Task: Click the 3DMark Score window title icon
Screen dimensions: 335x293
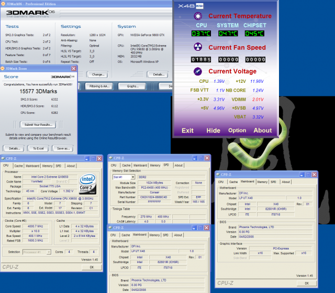Action: [x=3, y=69]
